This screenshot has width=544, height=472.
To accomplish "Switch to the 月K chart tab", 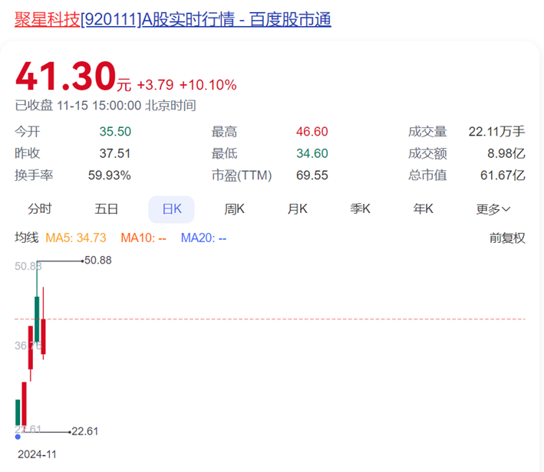I will pos(298,209).
